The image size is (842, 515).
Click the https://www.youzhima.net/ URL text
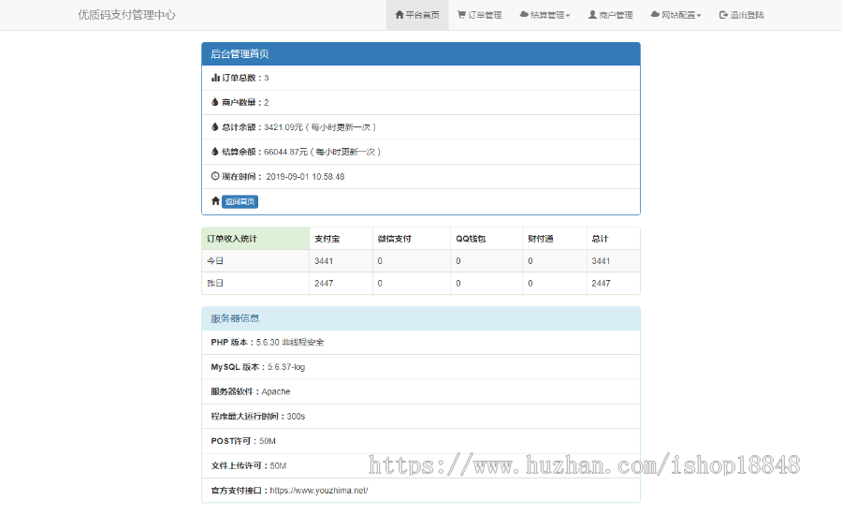[319, 491]
